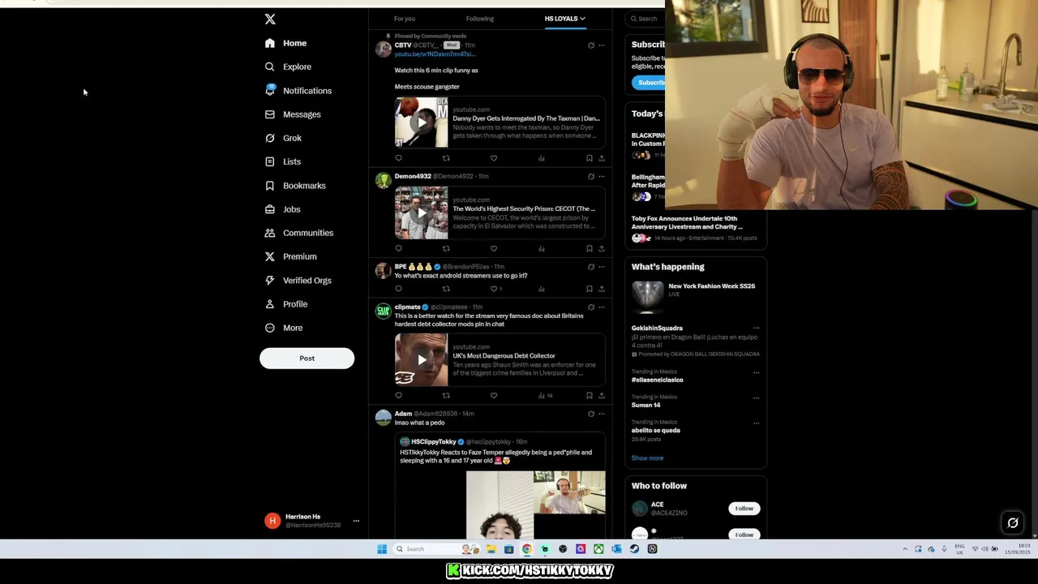Open Steam from the taskbar
This screenshot has height=584, width=1038.
pyautogui.click(x=635, y=549)
